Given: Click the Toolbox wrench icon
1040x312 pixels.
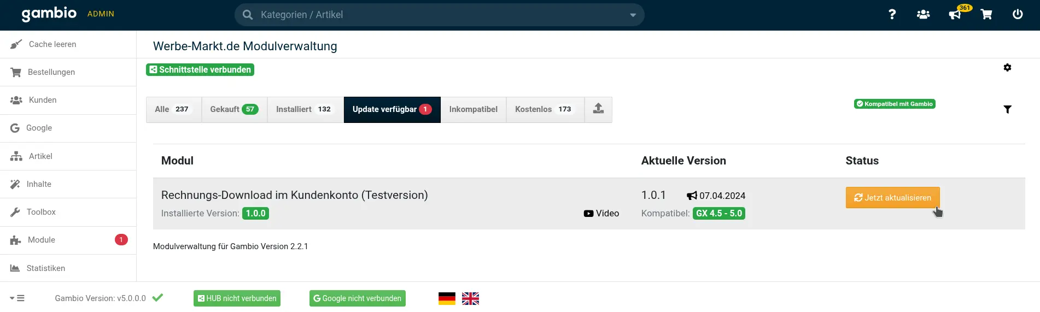Looking at the screenshot, I should [x=15, y=212].
